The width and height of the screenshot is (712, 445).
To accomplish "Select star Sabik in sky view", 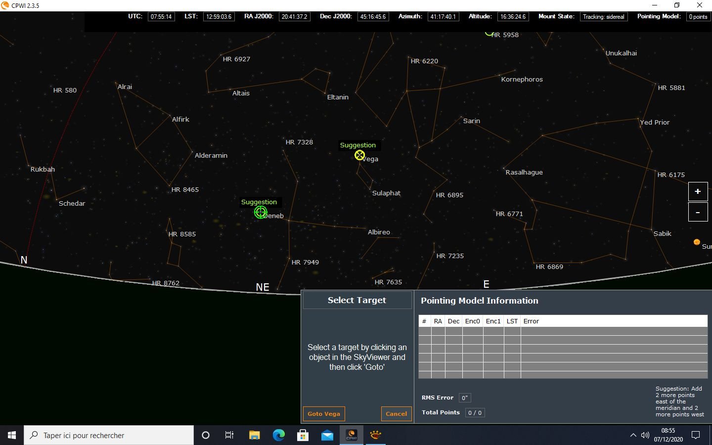I will (x=662, y=234).
